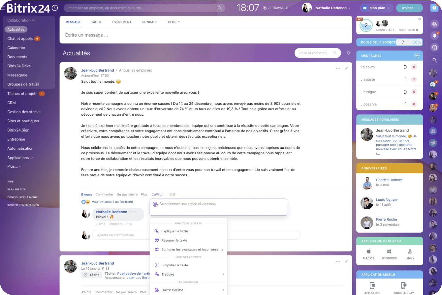
Task: Toggle the JE TRAVAILLE work status
Action: pyautogui.click(x=275, y=8)
